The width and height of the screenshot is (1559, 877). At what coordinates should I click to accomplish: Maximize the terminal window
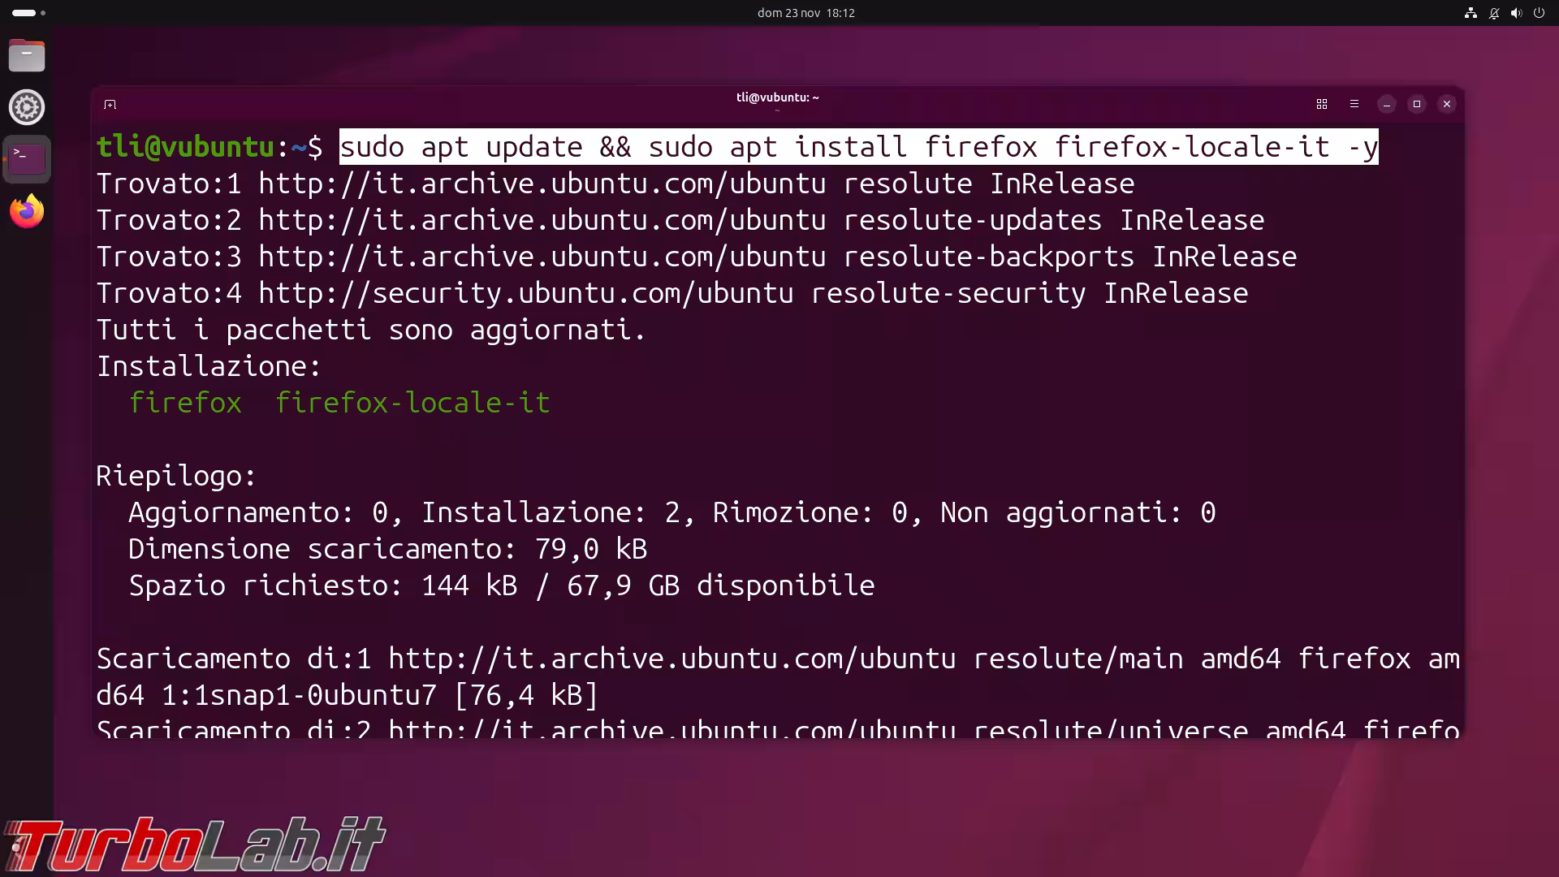[1417, 104]
